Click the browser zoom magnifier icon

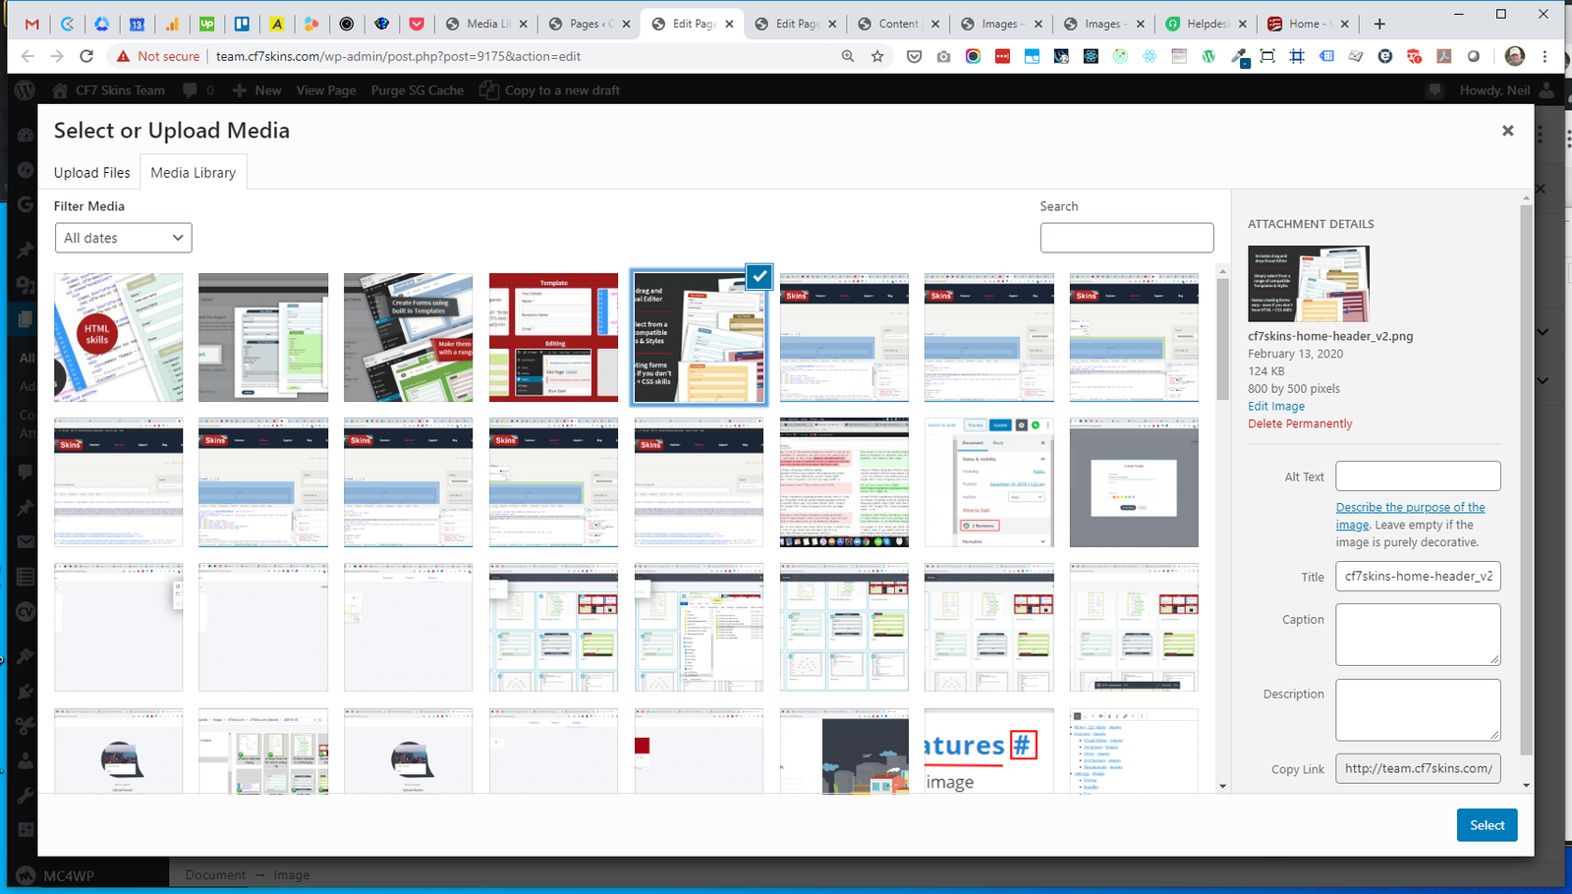pos(847,56)
